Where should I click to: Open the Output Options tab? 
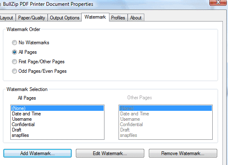tap(65, 18)
